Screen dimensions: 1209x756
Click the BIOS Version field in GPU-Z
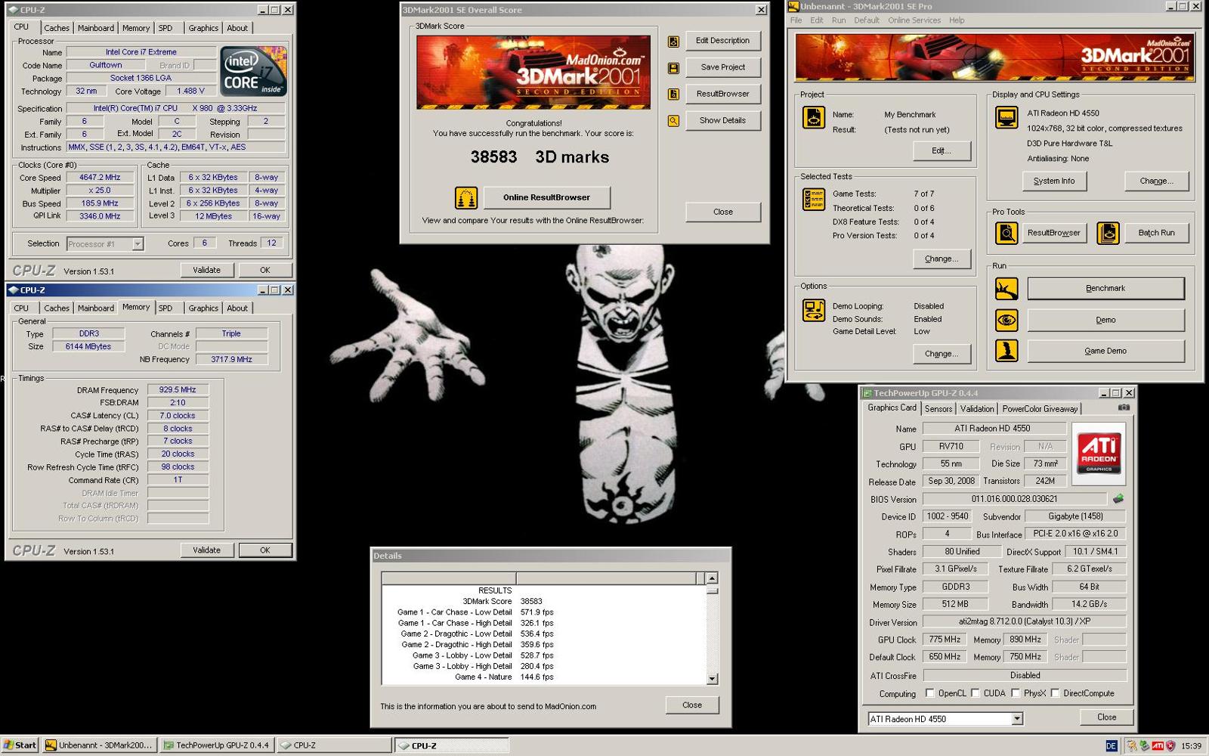[1015, 499]
